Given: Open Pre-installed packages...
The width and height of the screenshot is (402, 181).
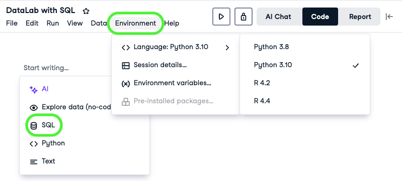Looking at the screenshot, I should (177, 101).
